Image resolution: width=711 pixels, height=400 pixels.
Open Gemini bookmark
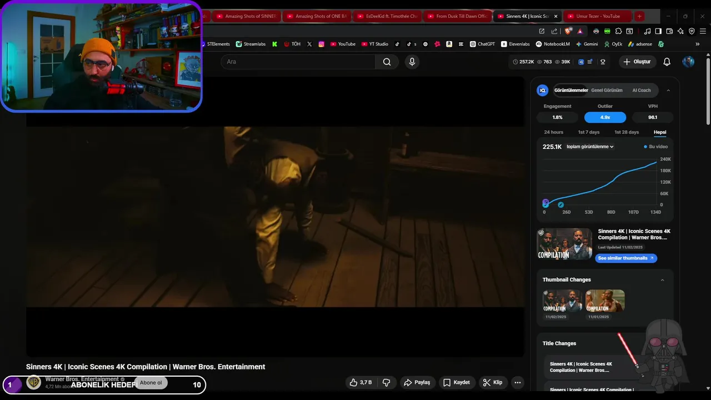click(587, 44)
